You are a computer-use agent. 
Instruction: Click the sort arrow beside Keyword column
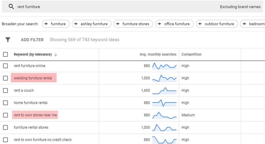(56, 55)
